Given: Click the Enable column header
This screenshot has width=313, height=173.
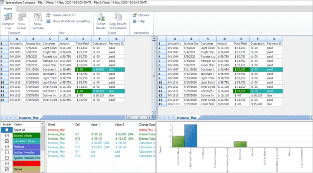Looking at the screenshot, I should pyautogui.click(x=7, y=124).
